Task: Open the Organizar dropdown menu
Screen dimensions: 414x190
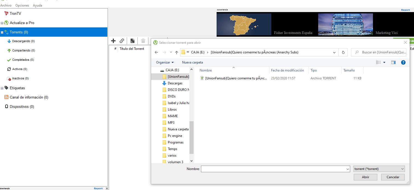Action: (165, 62)
